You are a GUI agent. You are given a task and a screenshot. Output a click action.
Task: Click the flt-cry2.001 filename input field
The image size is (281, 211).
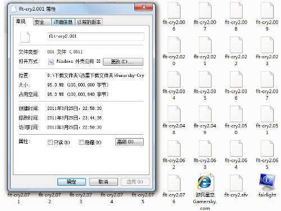96,36
